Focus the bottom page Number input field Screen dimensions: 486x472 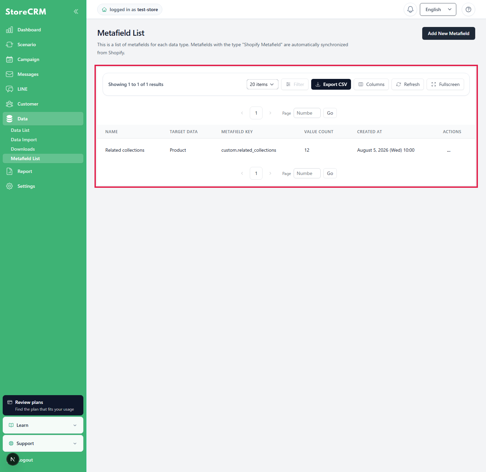(307, 173)
